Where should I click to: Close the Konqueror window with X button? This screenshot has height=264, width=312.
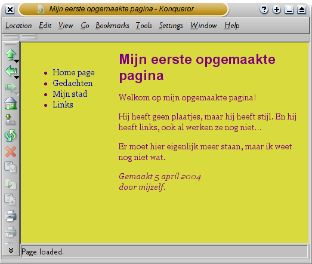click(10, 10)
